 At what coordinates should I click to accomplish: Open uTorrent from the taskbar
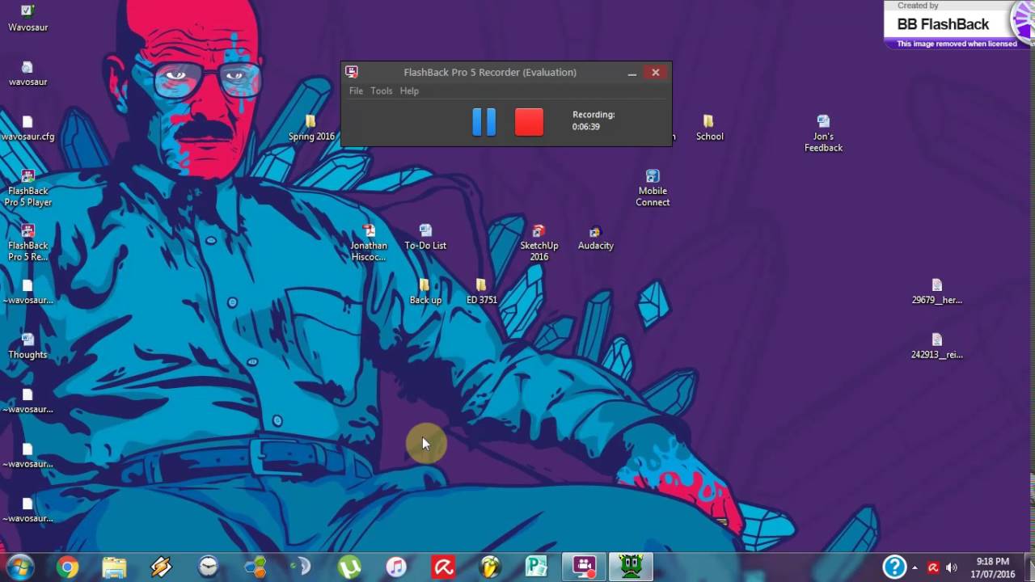tap(349, 567)
